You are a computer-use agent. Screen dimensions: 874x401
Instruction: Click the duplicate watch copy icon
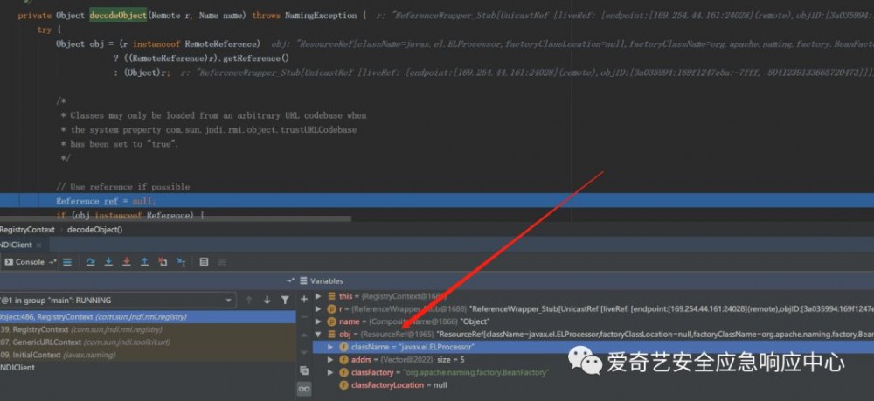tap(304, 370)
